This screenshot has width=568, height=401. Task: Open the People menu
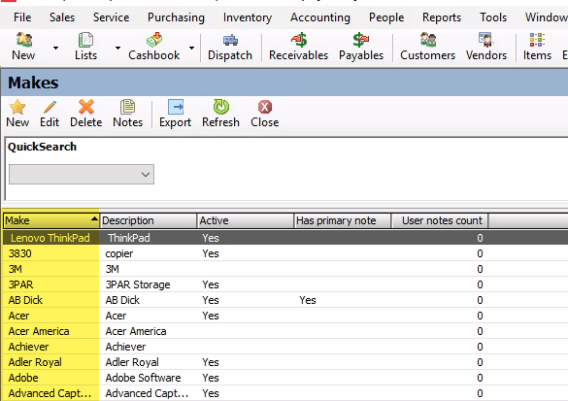pos(386,17)
